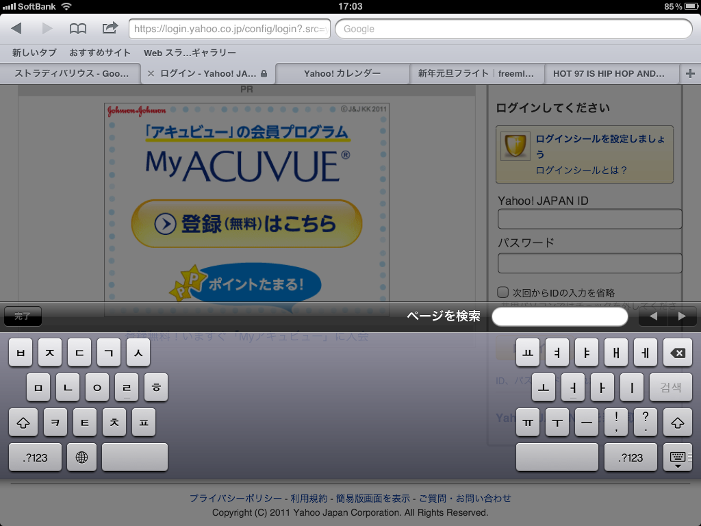Tap the right shift key
The image size is (701, 526).
click(x=678, y=423)
